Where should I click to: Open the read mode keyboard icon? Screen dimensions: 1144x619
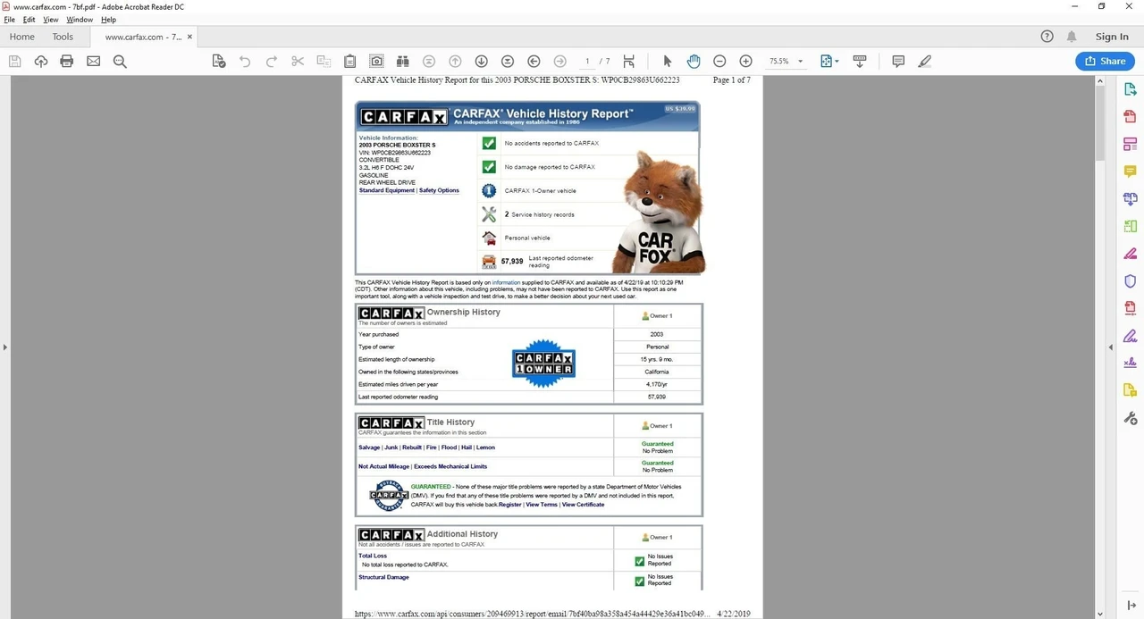click(x=860, y=62)
